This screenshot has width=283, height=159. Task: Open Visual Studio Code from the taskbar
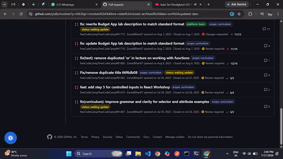pyautogui.click(x=148, y=154)
